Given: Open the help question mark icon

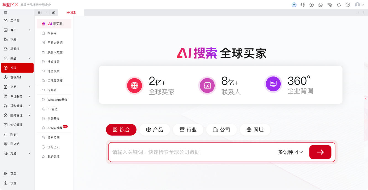Looking at the screenshot, I should pos(348,5).
